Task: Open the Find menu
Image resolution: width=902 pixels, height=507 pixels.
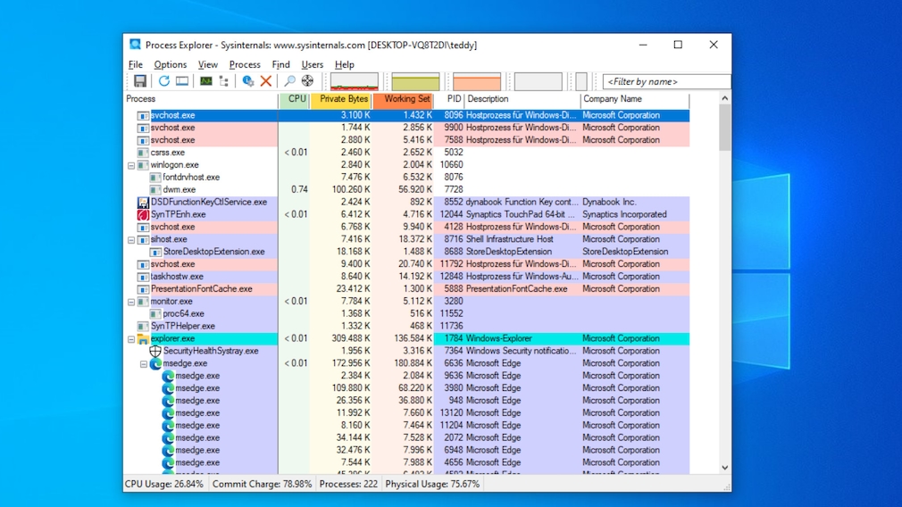Action: pyautogui.click(x=280, y=64)
